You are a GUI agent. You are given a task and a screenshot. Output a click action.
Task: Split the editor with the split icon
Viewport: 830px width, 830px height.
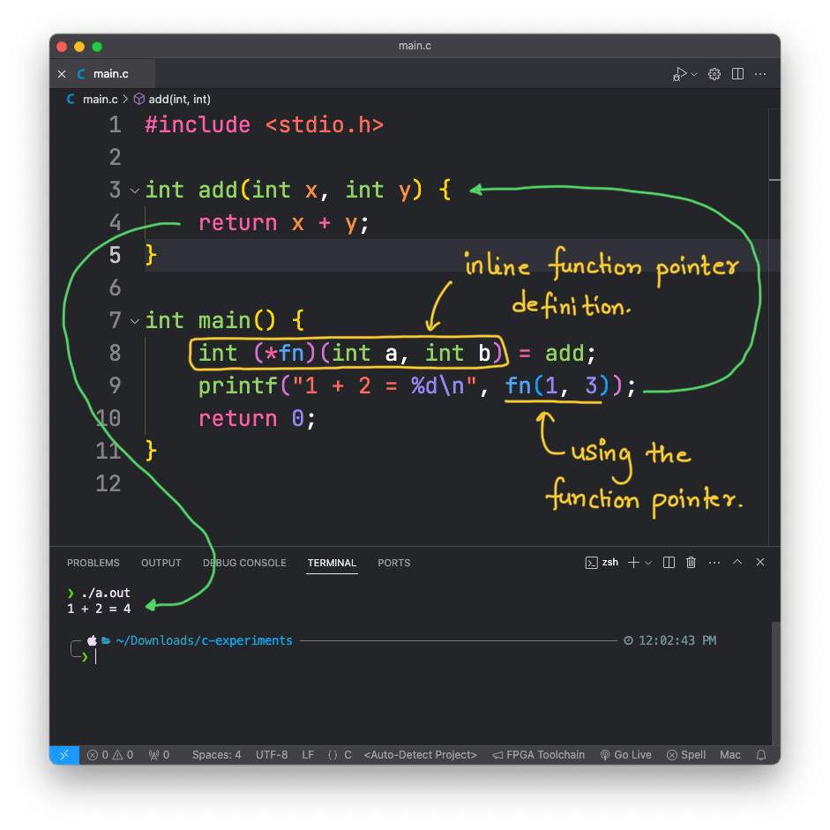click(x=737, y=74)
